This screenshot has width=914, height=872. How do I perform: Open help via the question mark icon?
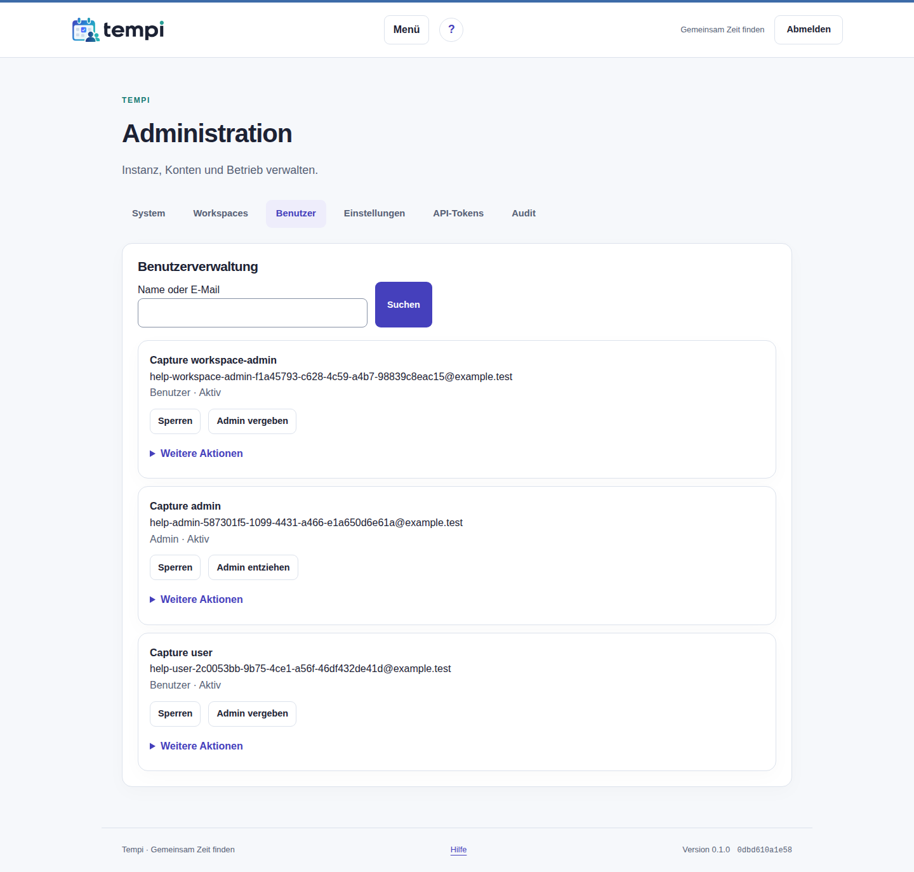pos(451,29)
